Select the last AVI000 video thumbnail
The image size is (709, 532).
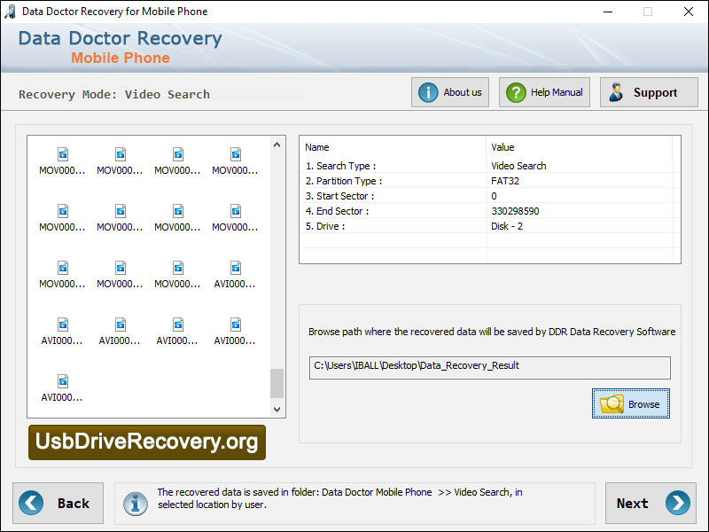tap(62, 390)
